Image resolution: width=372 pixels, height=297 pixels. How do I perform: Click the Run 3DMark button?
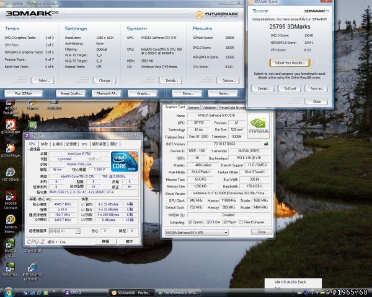[x=24, y=93]
